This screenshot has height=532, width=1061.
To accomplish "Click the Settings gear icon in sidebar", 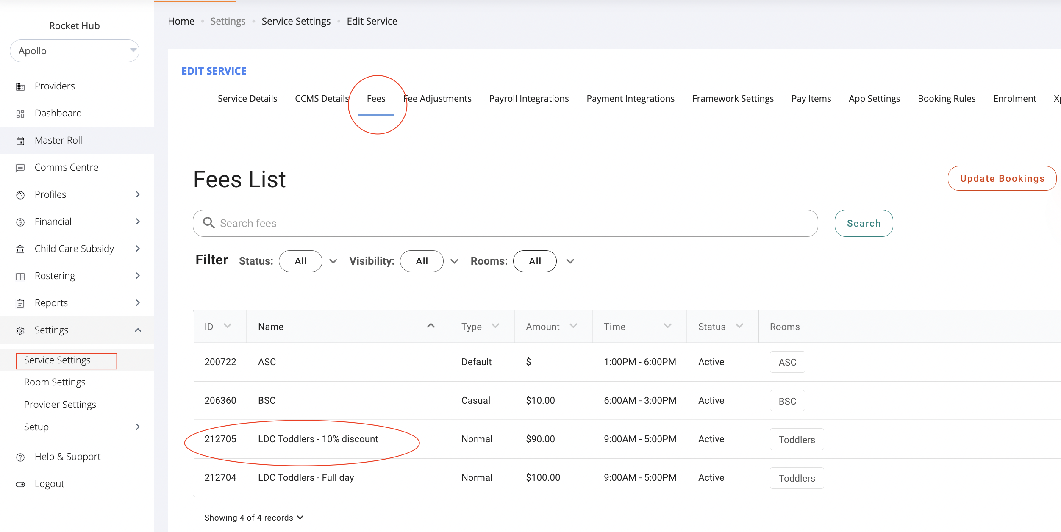I will [x=20, y=331].
